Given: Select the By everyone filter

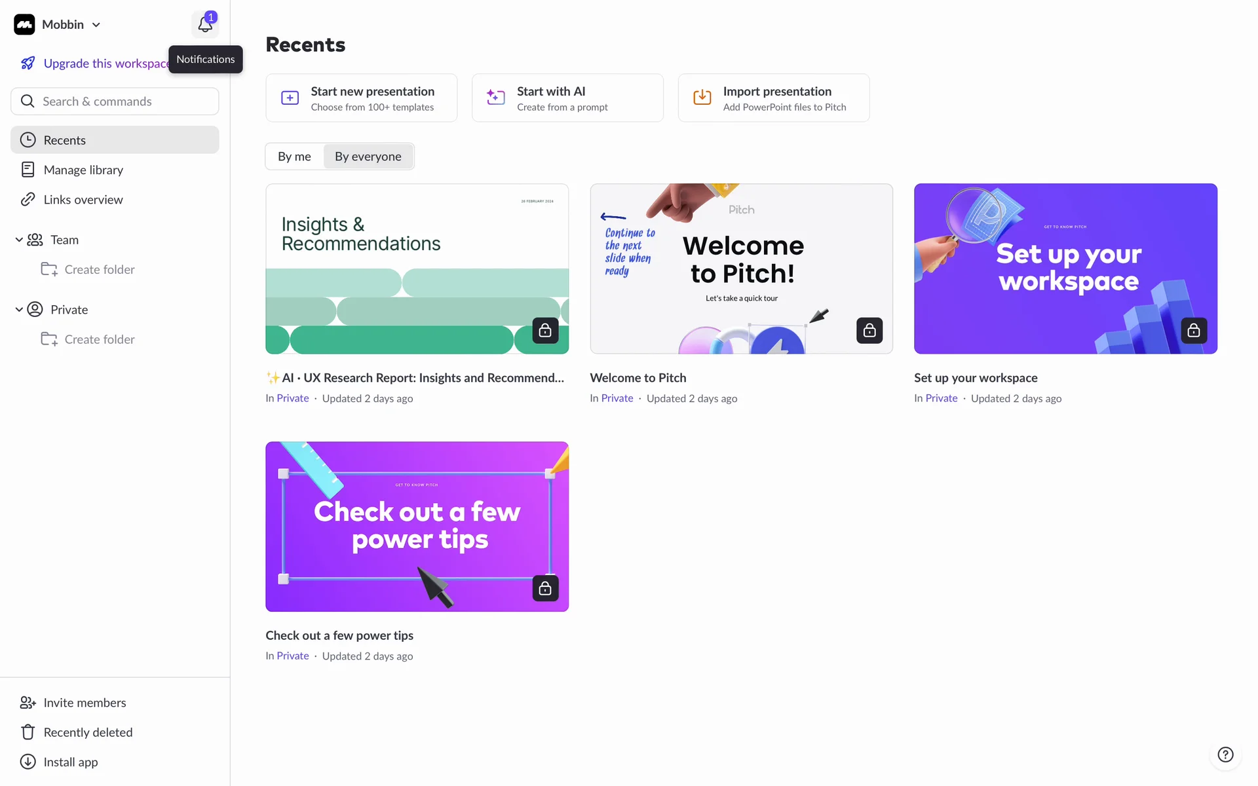Looking at the screenshot, I should coord(368,157).
